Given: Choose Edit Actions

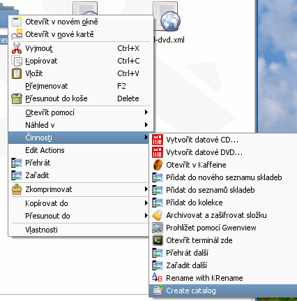Looking at the screenshot, I should tap(79, 150).
